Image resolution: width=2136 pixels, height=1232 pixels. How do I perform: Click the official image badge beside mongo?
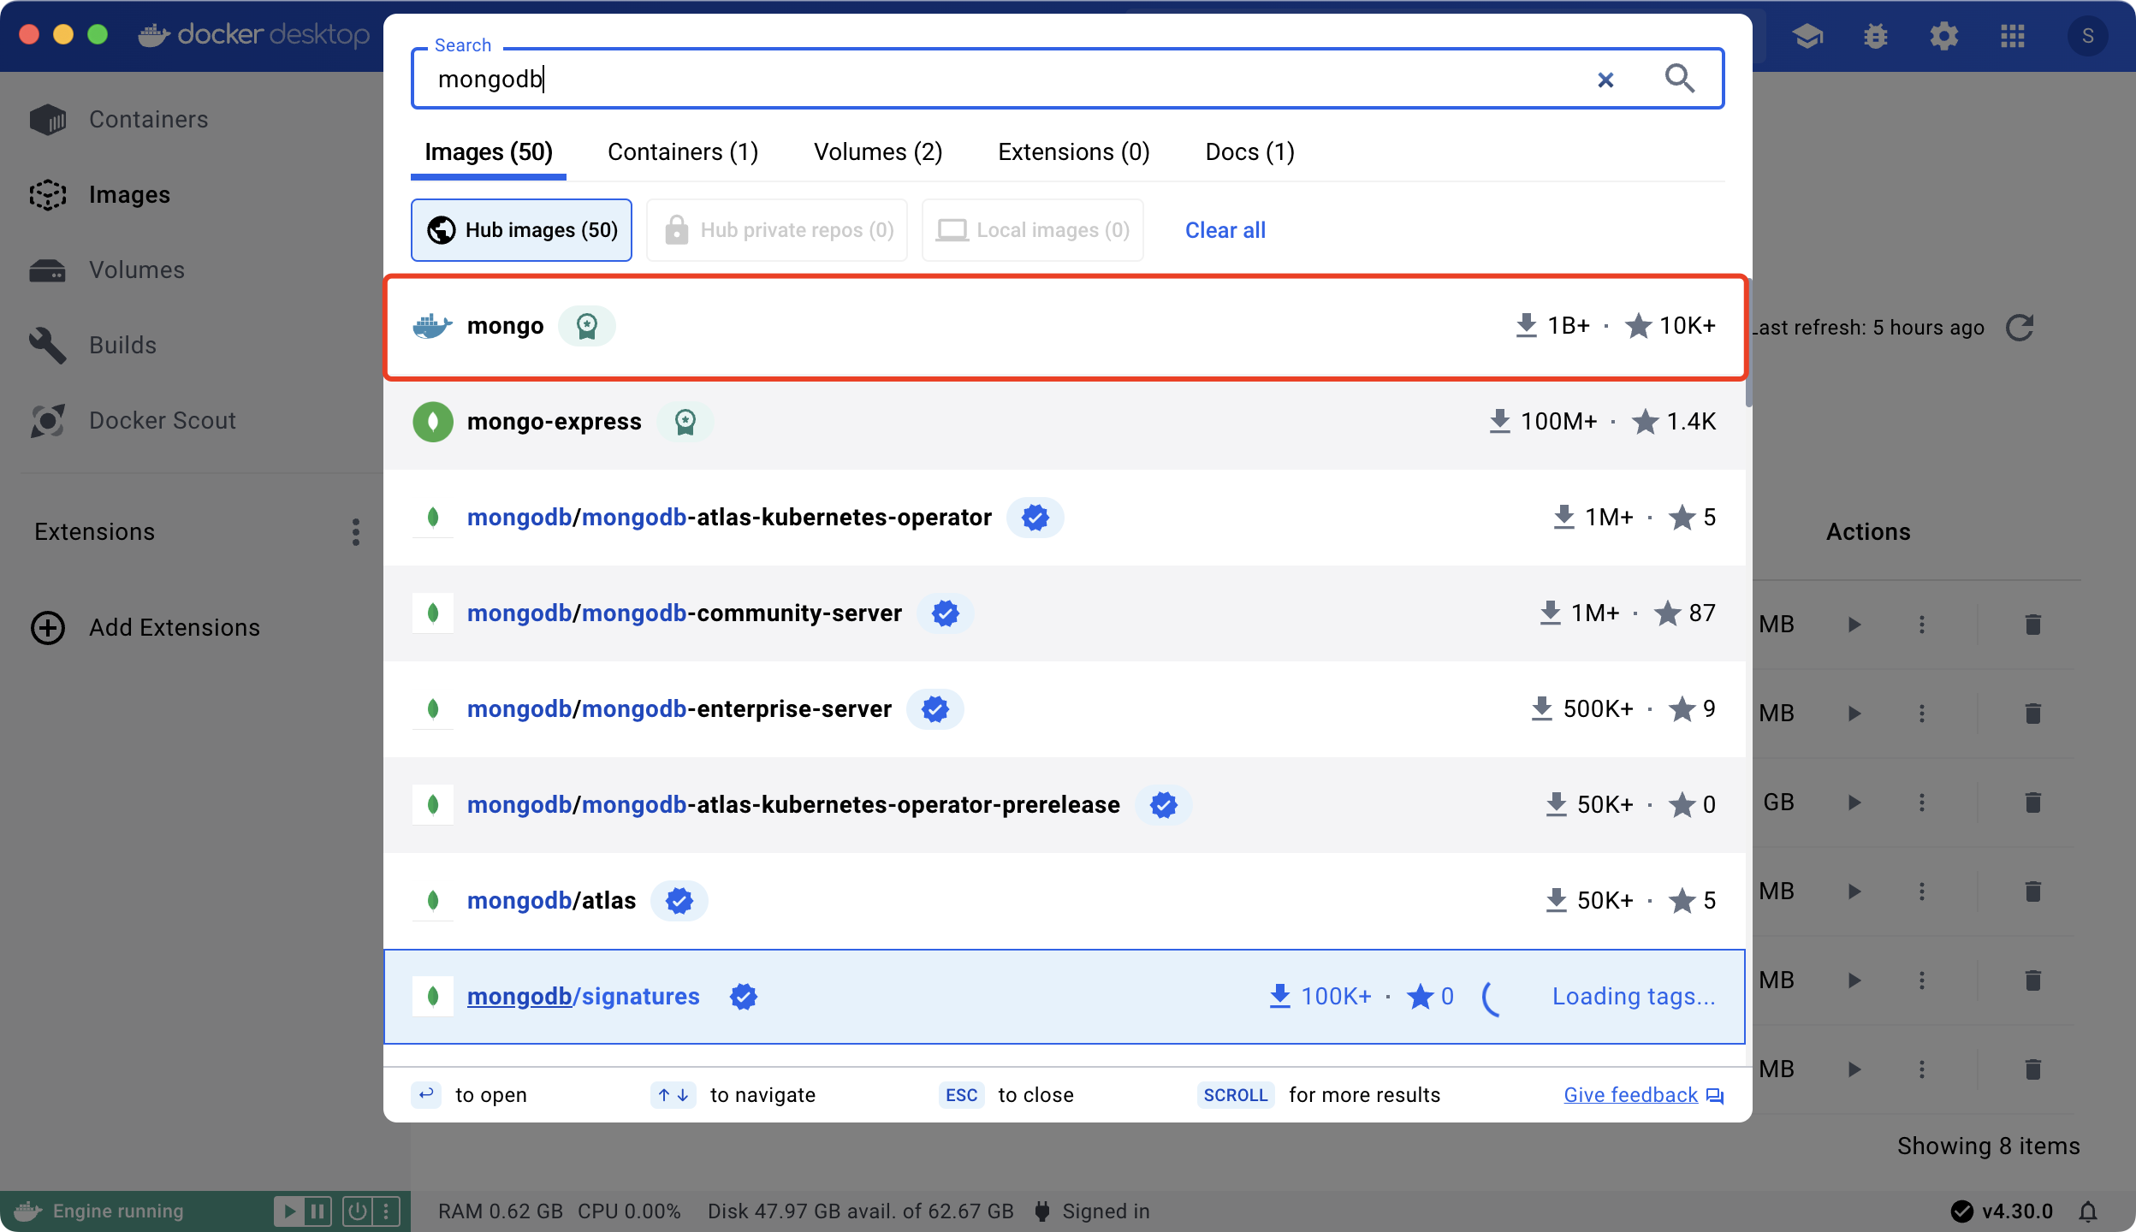pos(587,326)
